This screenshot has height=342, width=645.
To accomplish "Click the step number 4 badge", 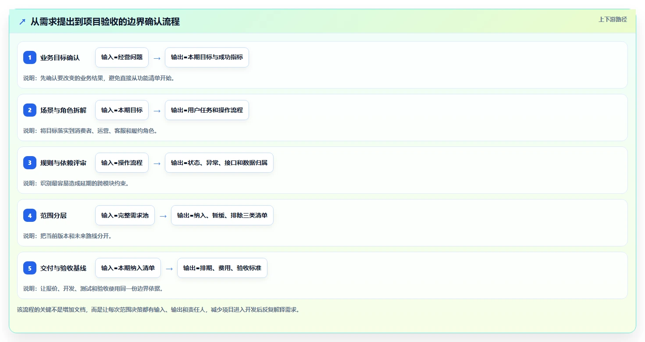I will coord(30,215).
